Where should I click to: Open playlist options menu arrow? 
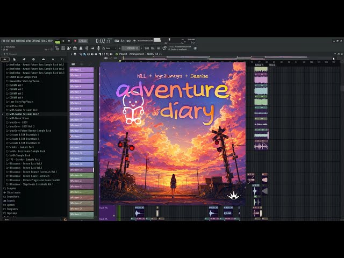71,54
